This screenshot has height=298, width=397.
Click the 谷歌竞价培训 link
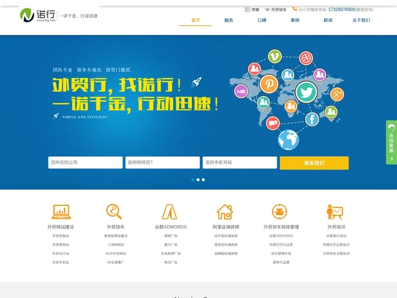pos(336,236)
